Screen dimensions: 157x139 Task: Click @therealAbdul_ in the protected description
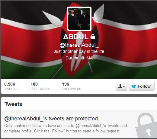point(91,125)
